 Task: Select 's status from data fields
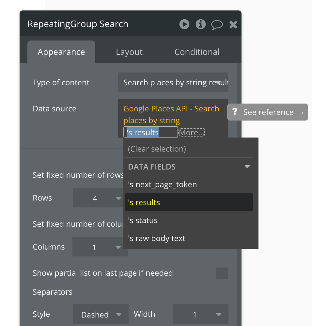click(143, 220)
